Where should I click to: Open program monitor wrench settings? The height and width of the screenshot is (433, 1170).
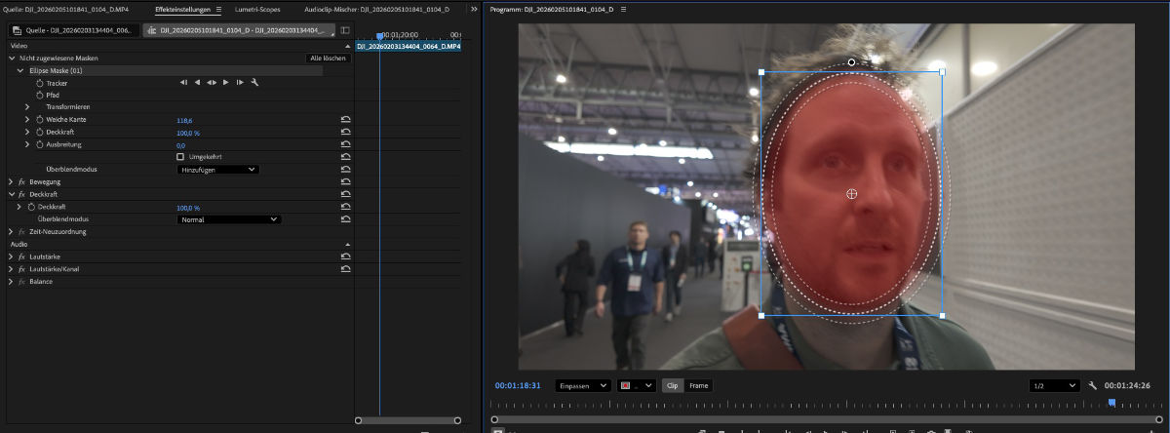(1094, 385)
